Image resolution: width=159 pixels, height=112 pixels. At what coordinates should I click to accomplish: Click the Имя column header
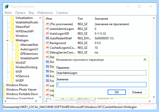tap(49, 19)
